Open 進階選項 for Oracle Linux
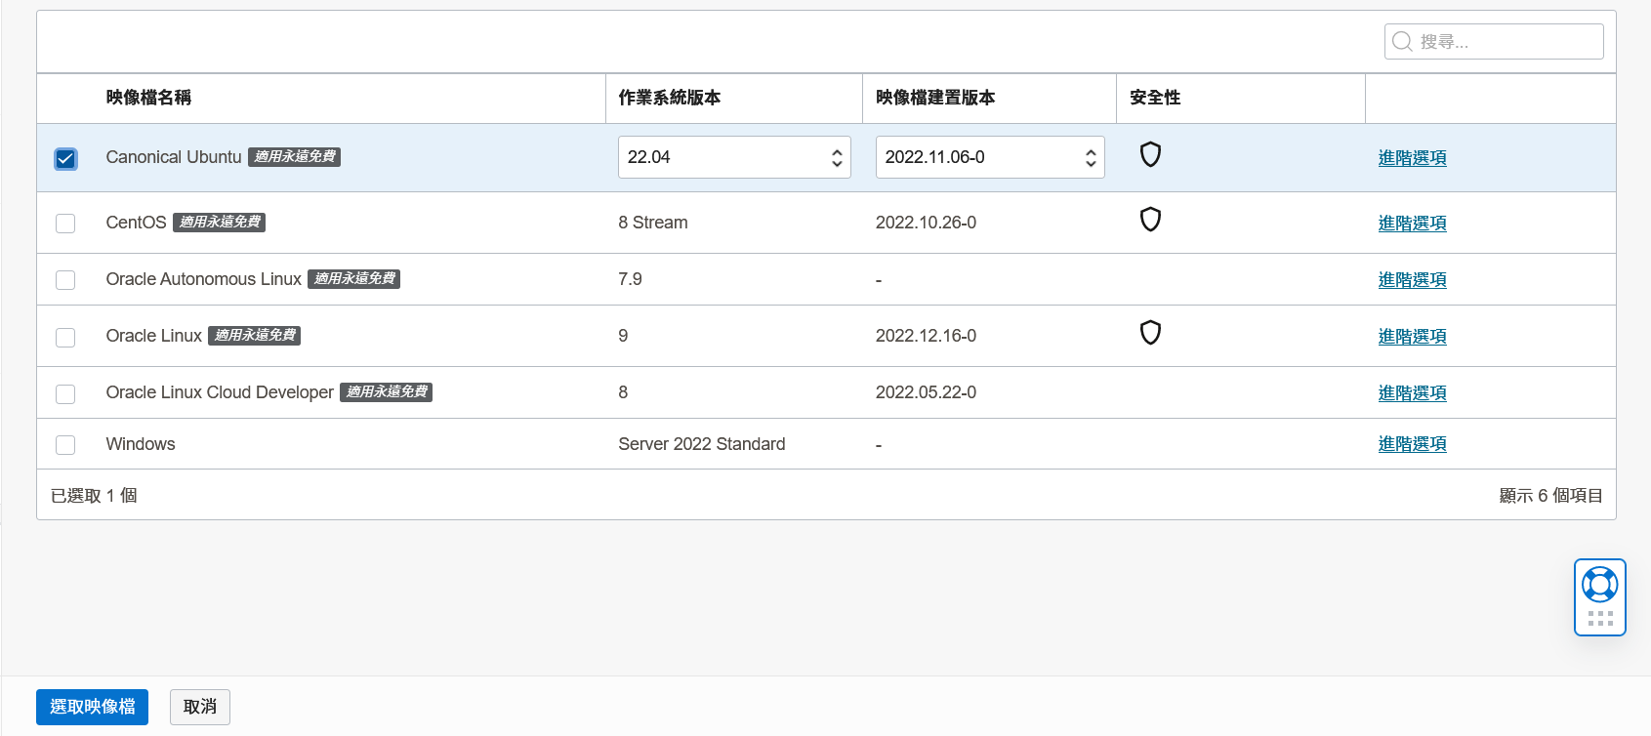 [1412, 337]
